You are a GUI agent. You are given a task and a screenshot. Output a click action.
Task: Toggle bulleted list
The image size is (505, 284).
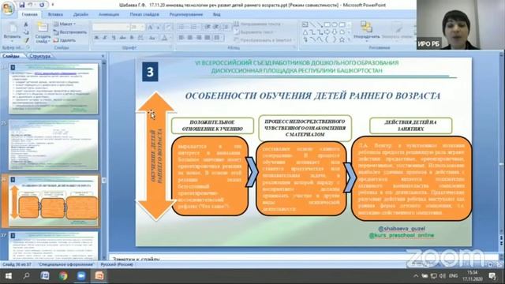point(182,27)
